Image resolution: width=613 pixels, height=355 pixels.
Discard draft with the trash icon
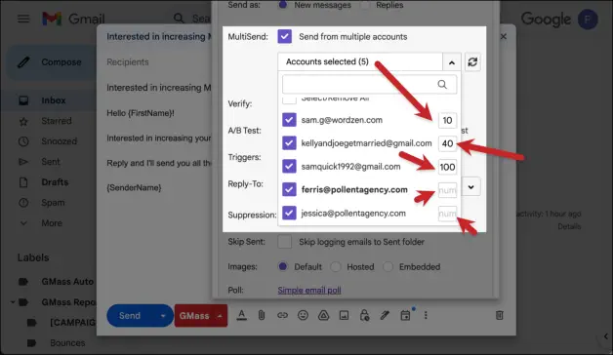tap(499, 315)
